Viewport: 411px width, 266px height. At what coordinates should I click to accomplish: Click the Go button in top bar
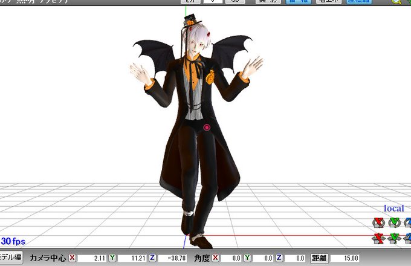[x=235, y=1]
